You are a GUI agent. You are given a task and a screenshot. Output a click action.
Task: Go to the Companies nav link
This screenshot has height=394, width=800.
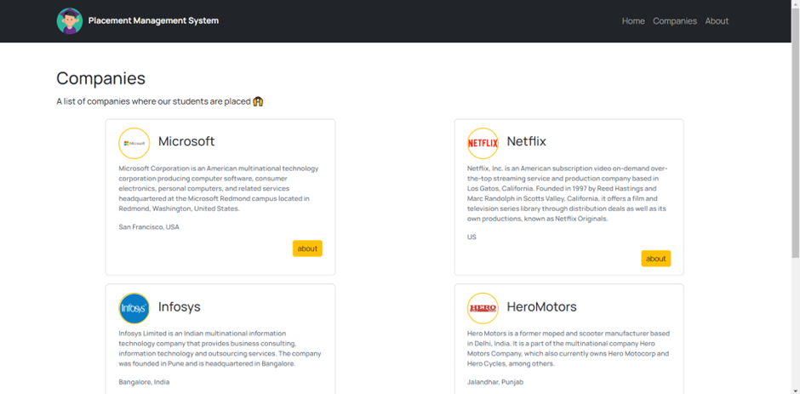(675, 21)
